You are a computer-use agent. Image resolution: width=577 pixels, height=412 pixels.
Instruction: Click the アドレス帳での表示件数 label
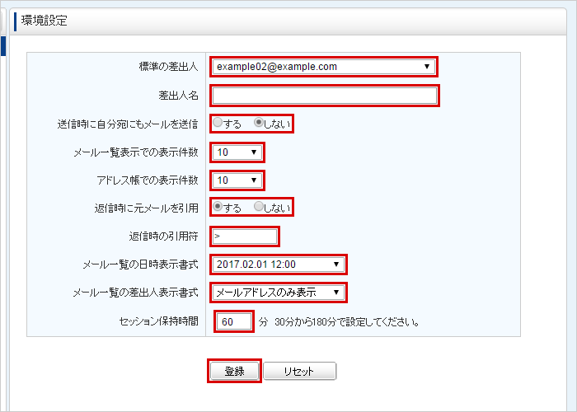pos(148,180)
